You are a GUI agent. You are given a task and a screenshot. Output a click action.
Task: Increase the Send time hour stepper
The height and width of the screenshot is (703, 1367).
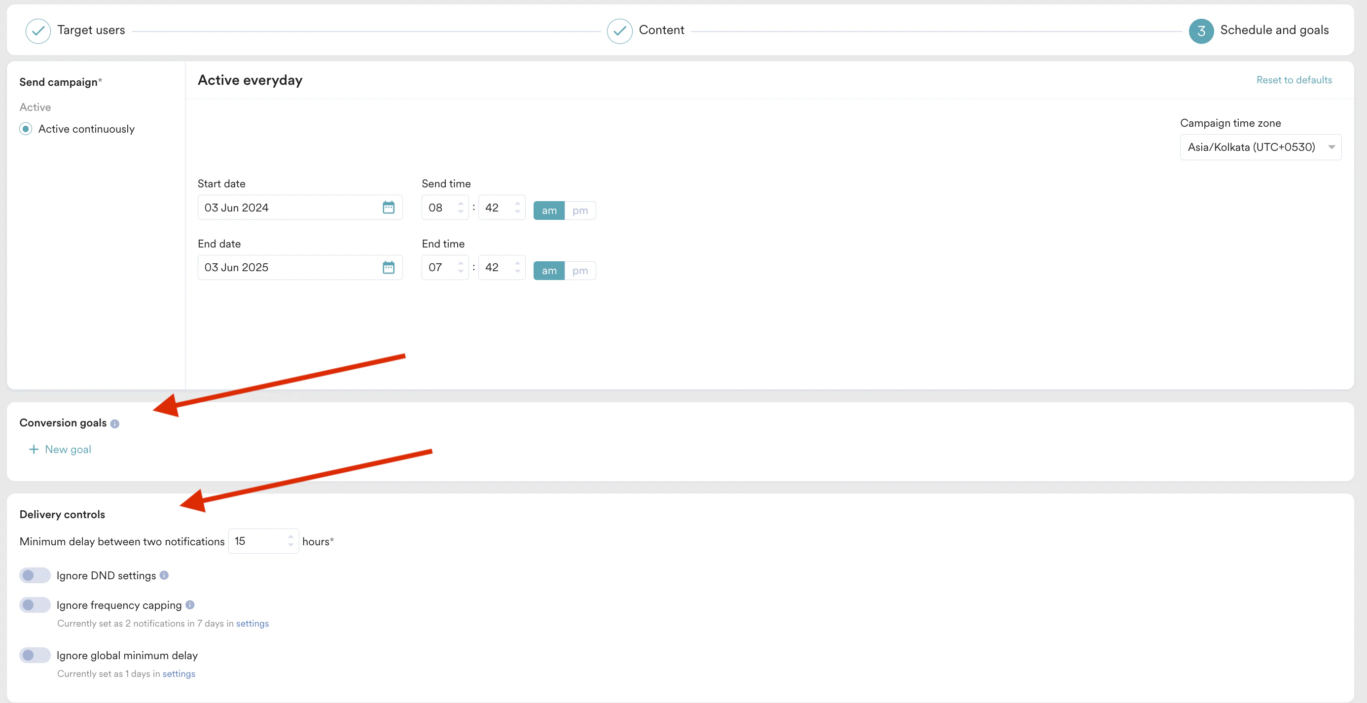click(461, 203)
